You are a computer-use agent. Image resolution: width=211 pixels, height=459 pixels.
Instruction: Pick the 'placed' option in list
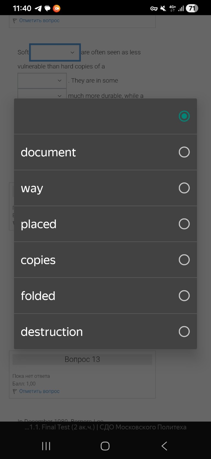click(x=184, y=224)
